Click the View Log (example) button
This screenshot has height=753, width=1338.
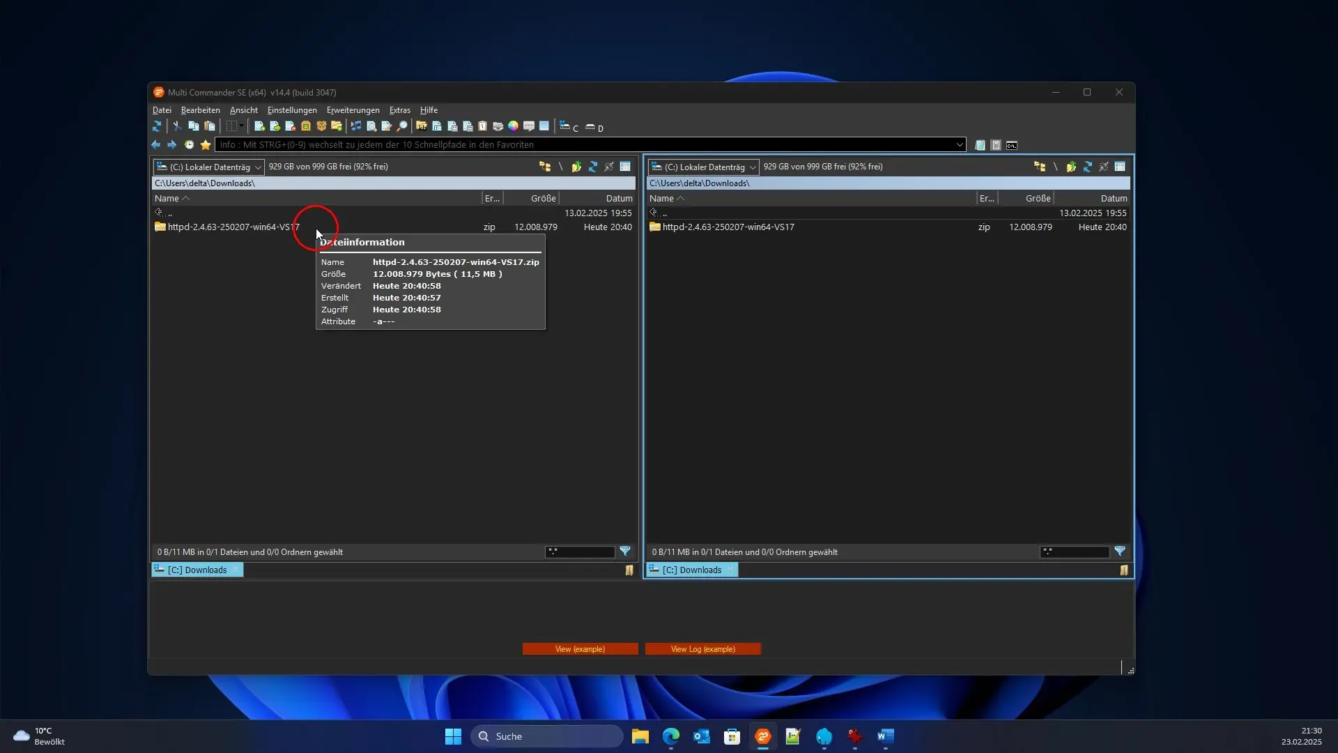(x=702, y=649)
